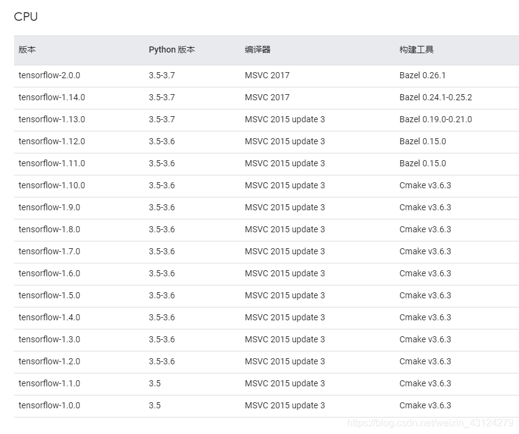The width and height of the screenshot is (519, 434).
Task: Click Cmake v3.6.3 in the tensorflow-1.5.0 row
Action: (x=425, y=295)
